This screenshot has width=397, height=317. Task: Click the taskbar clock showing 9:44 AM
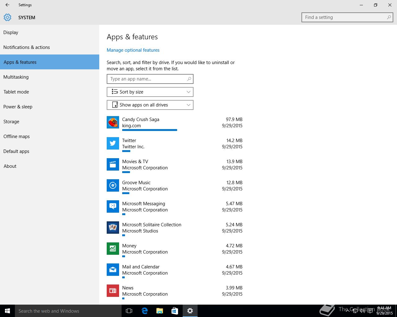click(384, 311)
